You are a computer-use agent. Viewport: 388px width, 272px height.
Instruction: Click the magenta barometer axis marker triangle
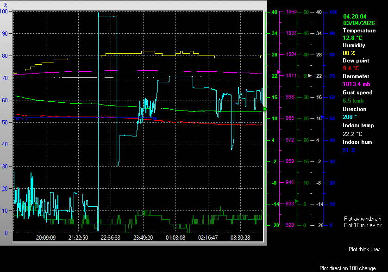click(x=279, y=72)
